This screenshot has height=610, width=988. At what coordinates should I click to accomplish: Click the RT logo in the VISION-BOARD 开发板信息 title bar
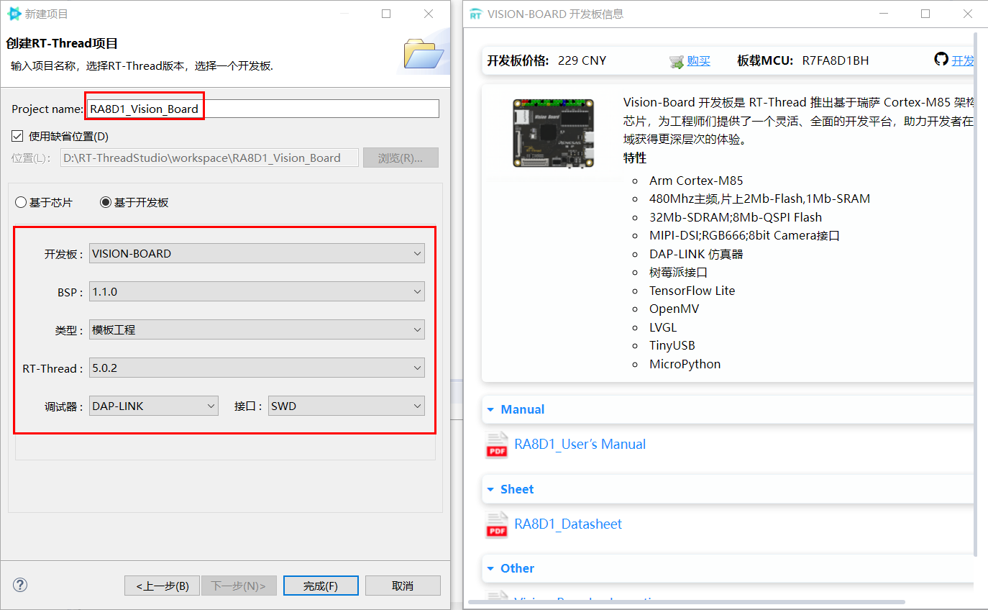pos(475,14)
